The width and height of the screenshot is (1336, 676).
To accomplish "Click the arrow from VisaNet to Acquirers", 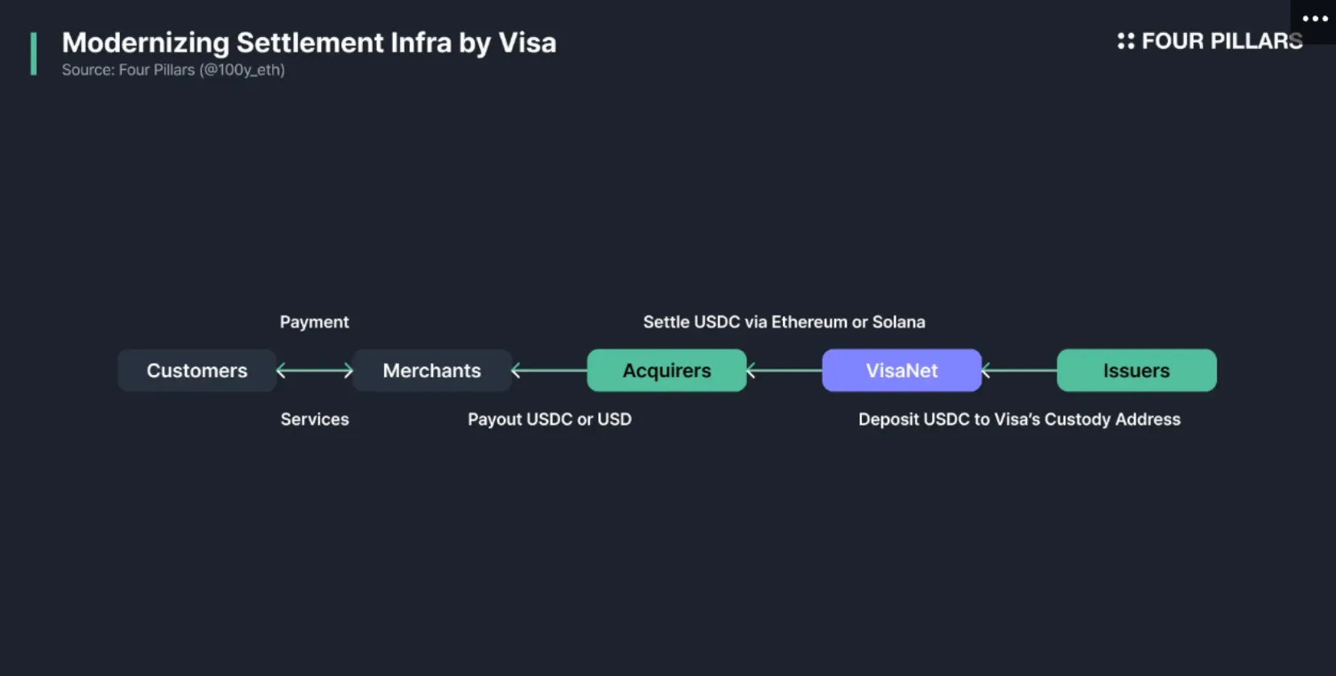I will pyautogui.click(x=784, y=370).
